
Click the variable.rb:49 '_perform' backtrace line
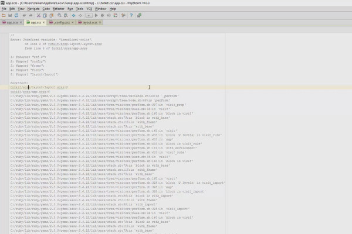tap(94, 96)
